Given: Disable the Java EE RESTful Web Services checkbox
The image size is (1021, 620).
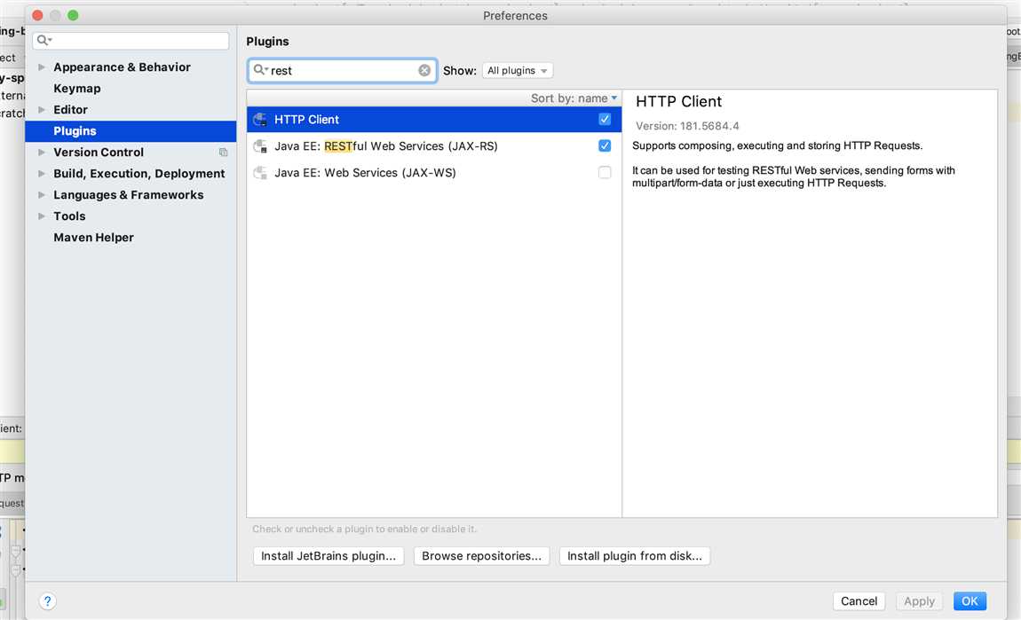Looking at the screenshot, I should point(605,146).
